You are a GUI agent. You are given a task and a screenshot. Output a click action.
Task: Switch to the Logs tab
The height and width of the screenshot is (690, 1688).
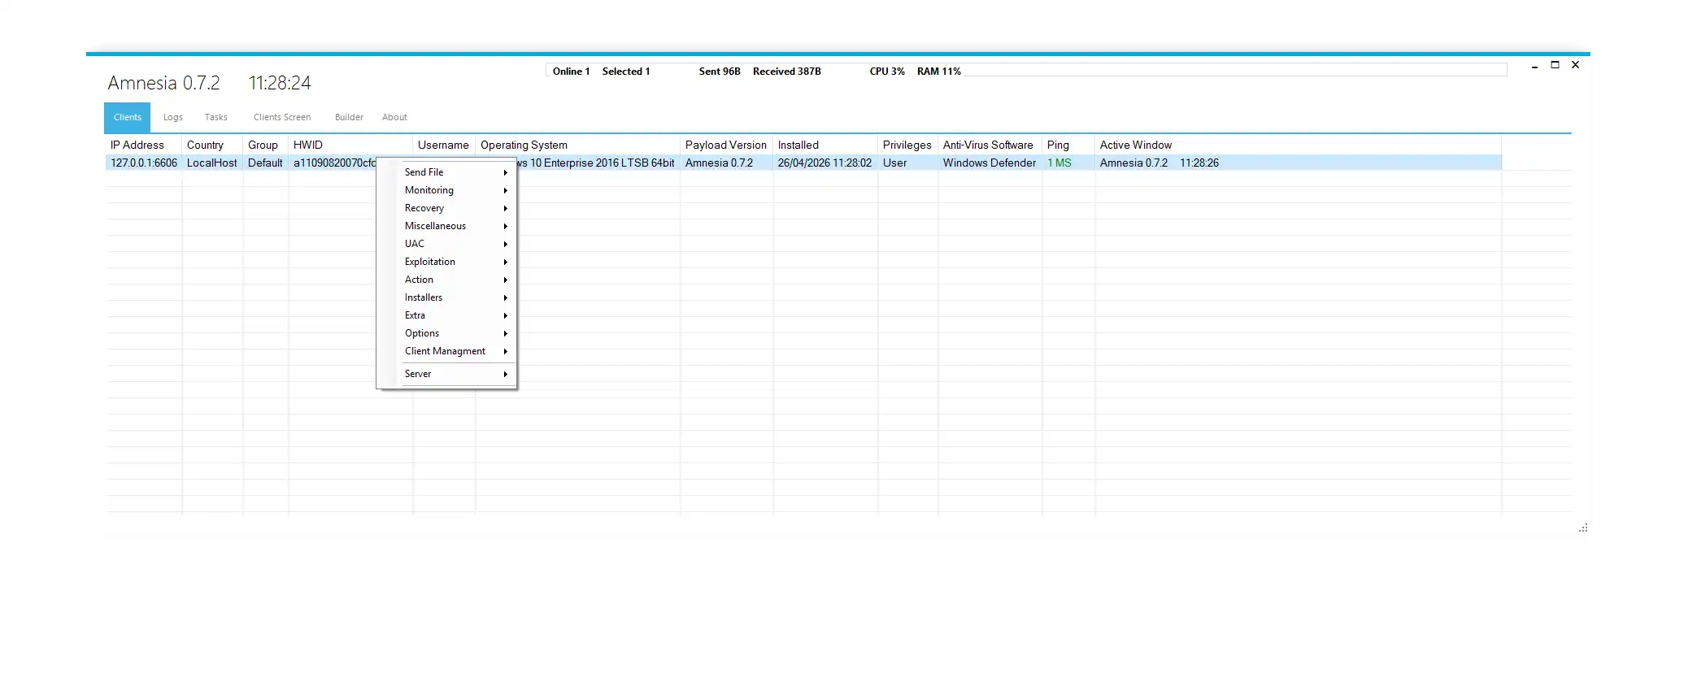pyautogui.click(x=172, y=117)
